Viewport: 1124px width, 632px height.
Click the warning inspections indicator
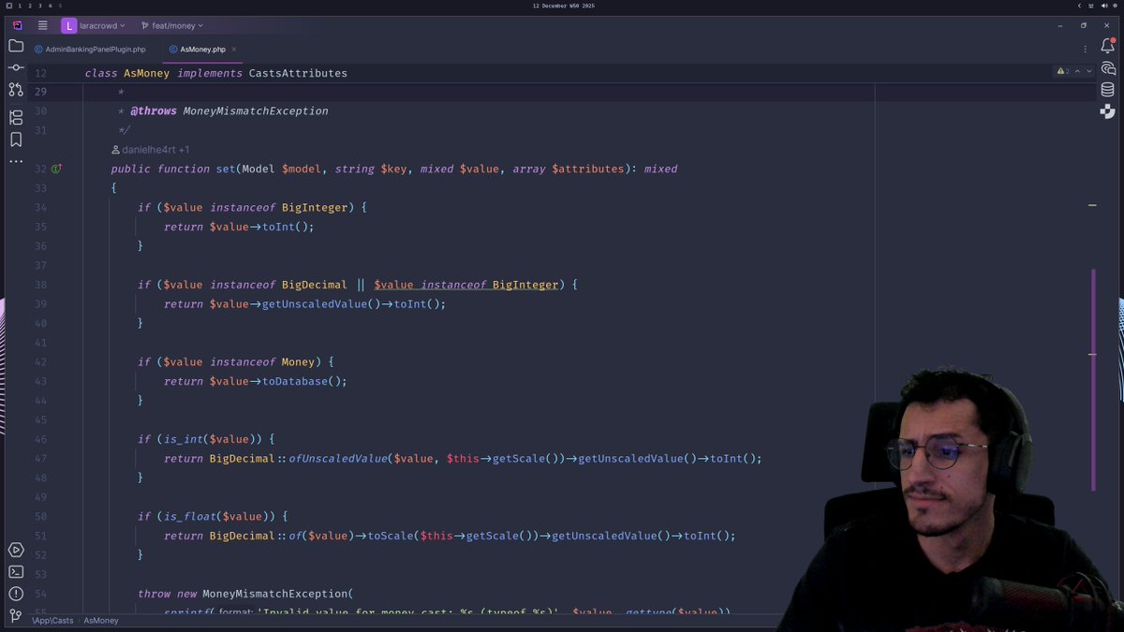(1063, 71)
